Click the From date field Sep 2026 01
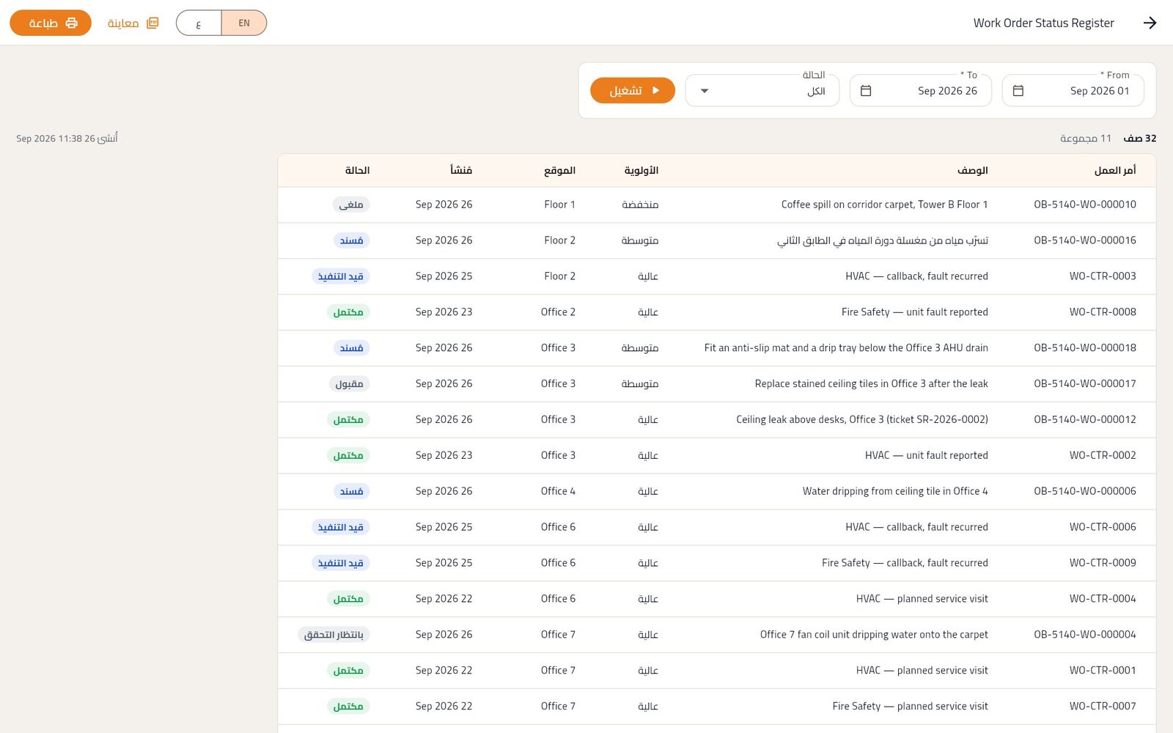 [1073, 91]
